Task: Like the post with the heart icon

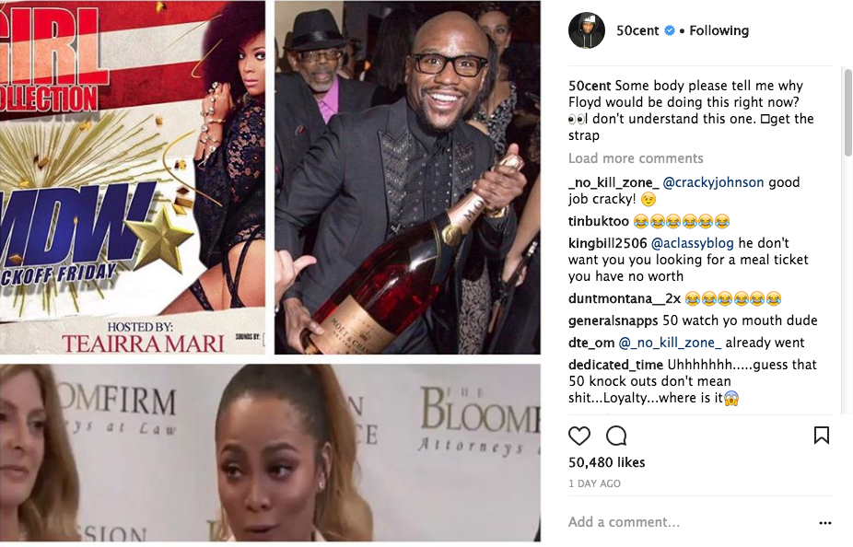Action: coord(578,436)
